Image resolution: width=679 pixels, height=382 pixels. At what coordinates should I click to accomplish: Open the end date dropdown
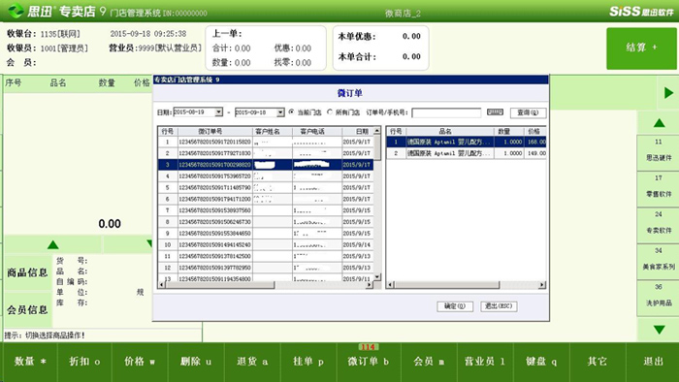(x=280, y=112)
